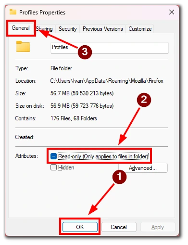
Task: Click the large folder icon beside name field
Action: coord(23,47)
